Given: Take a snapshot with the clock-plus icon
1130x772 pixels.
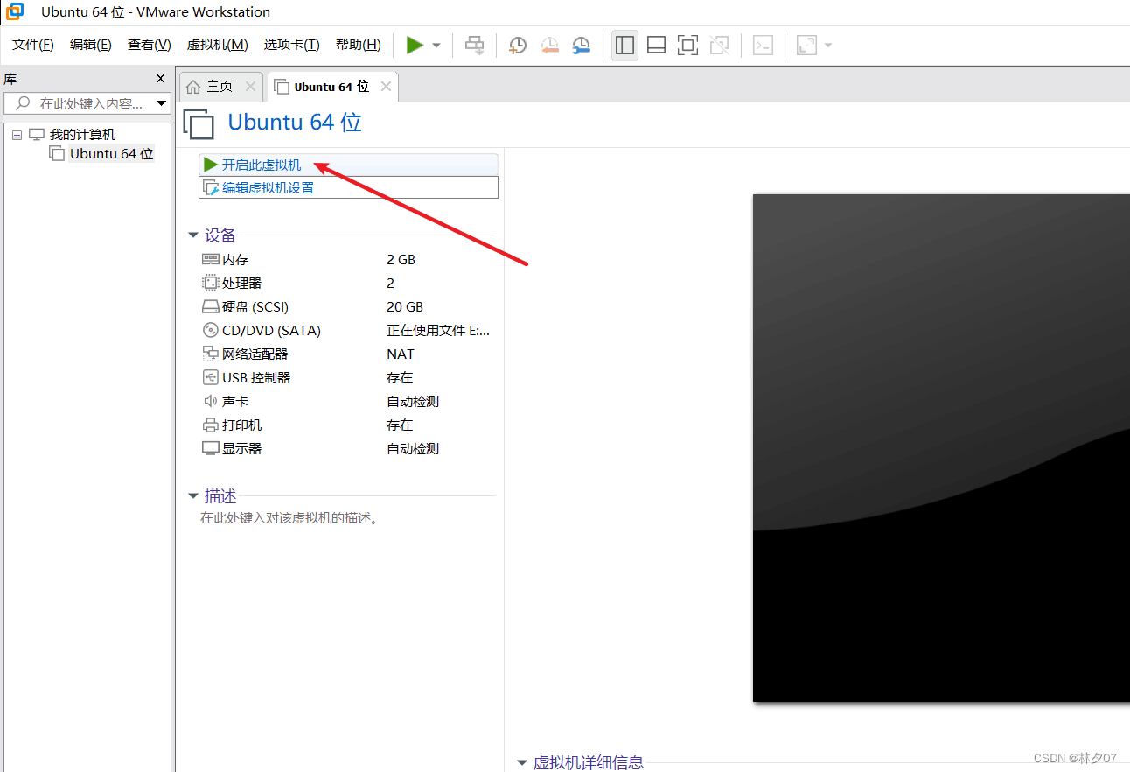Looking at the screenshot, I should coord(518,45).
